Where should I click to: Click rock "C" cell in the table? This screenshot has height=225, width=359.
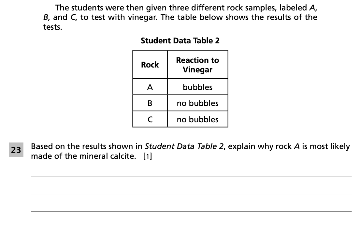tap(150, 119)
